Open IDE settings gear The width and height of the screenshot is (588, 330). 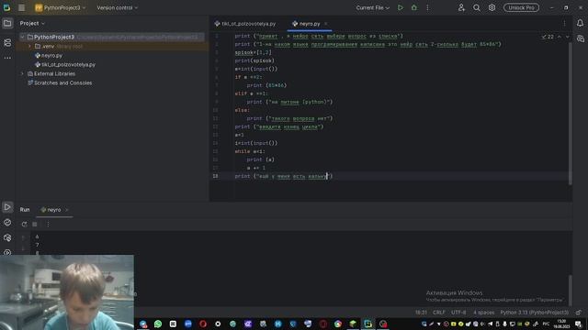click(x=492, y=7)
